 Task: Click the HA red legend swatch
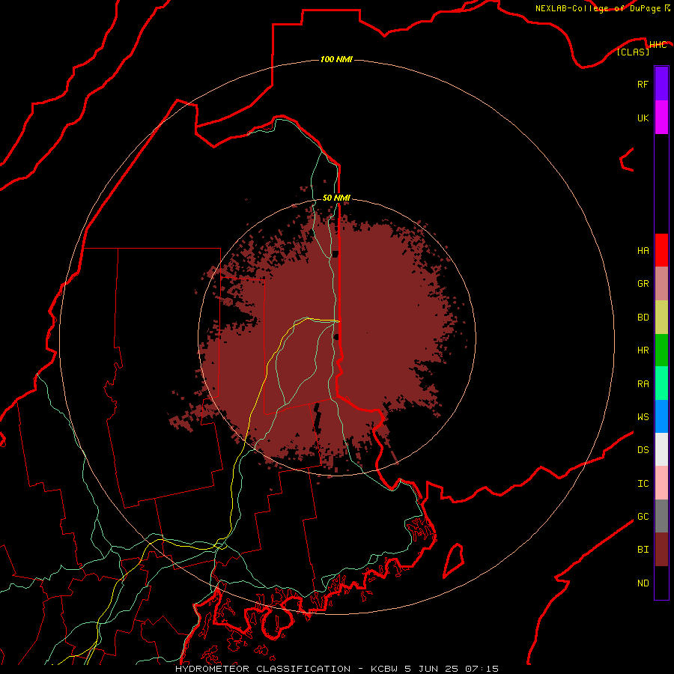pos(661,250)
